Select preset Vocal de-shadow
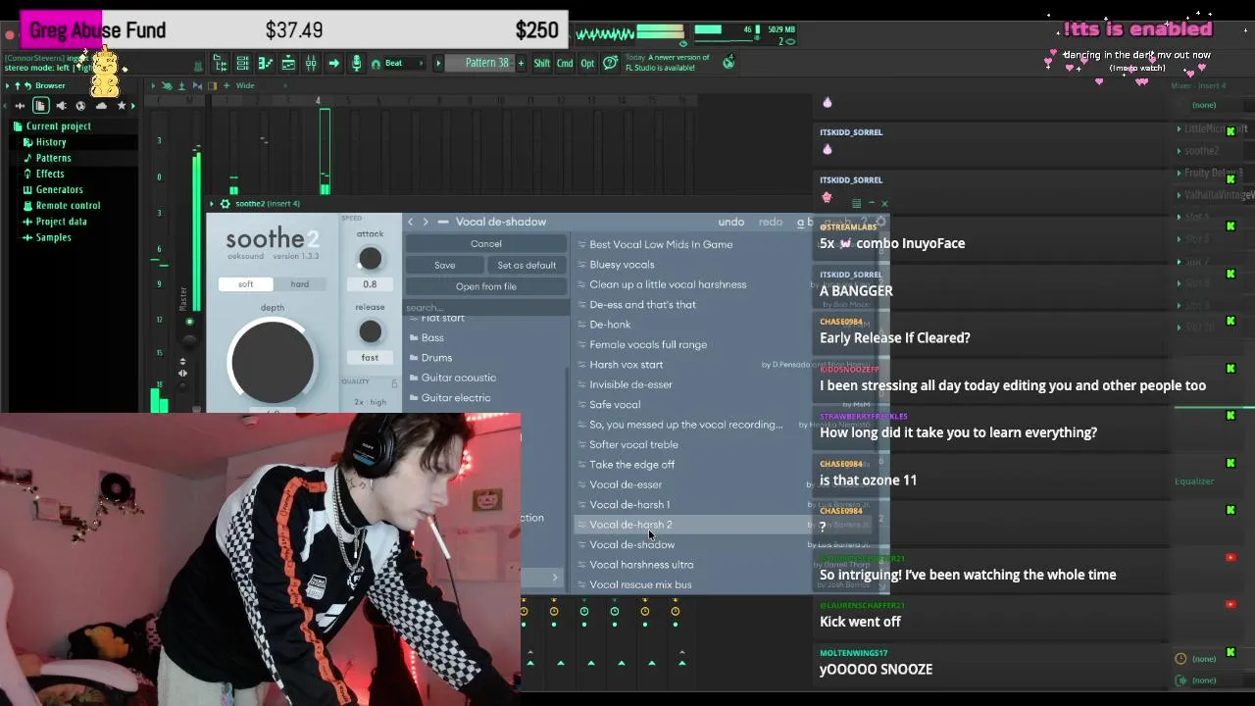Image resolution: width=1255 pixels, height=706 pixels. coord(632,544)
